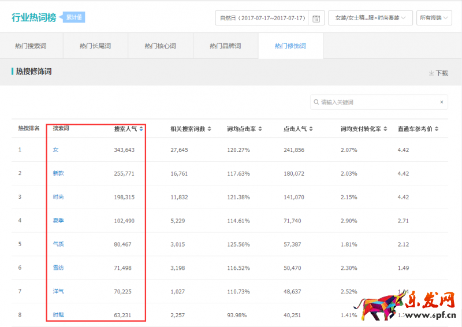Image resolution: width=462 pixels, height=327 pixels.
Task: Sort by 词均支付转化率 arrows
Action: tap(385, 129)
